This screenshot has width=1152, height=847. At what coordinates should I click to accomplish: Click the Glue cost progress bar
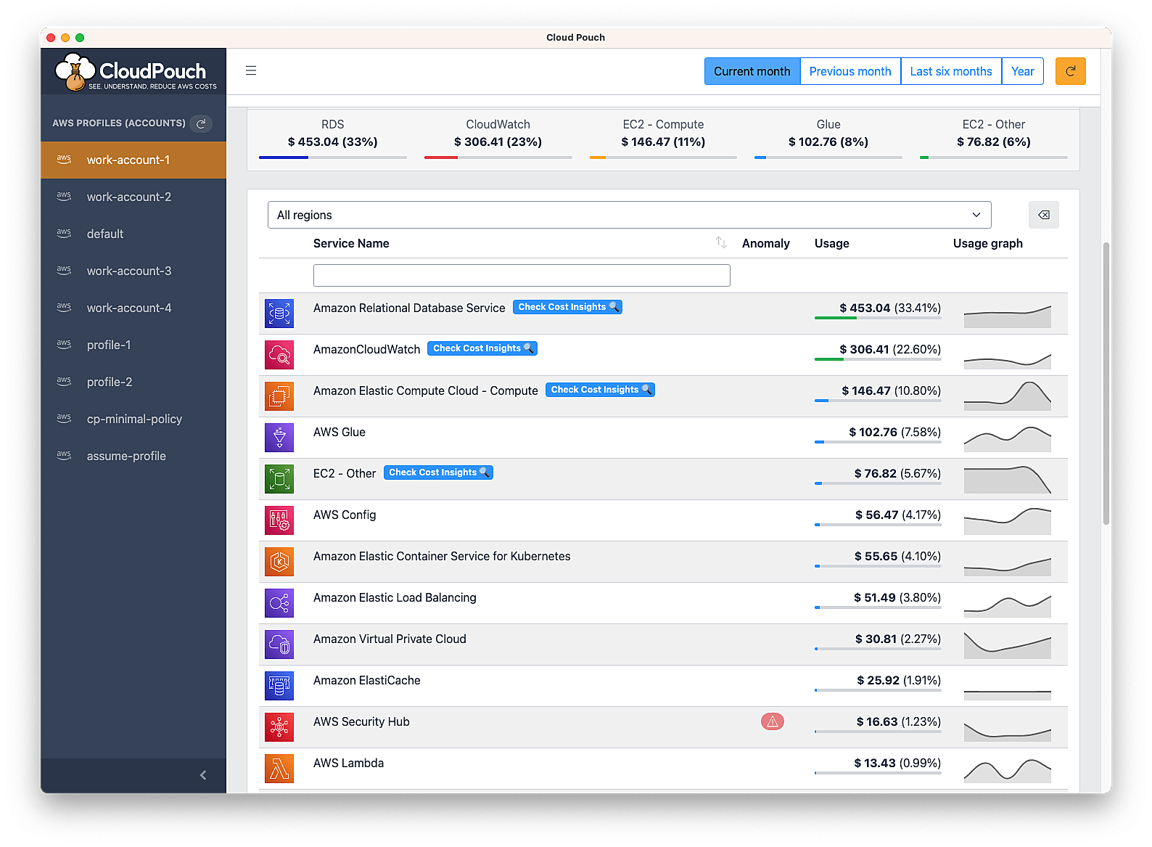point(828,157)
